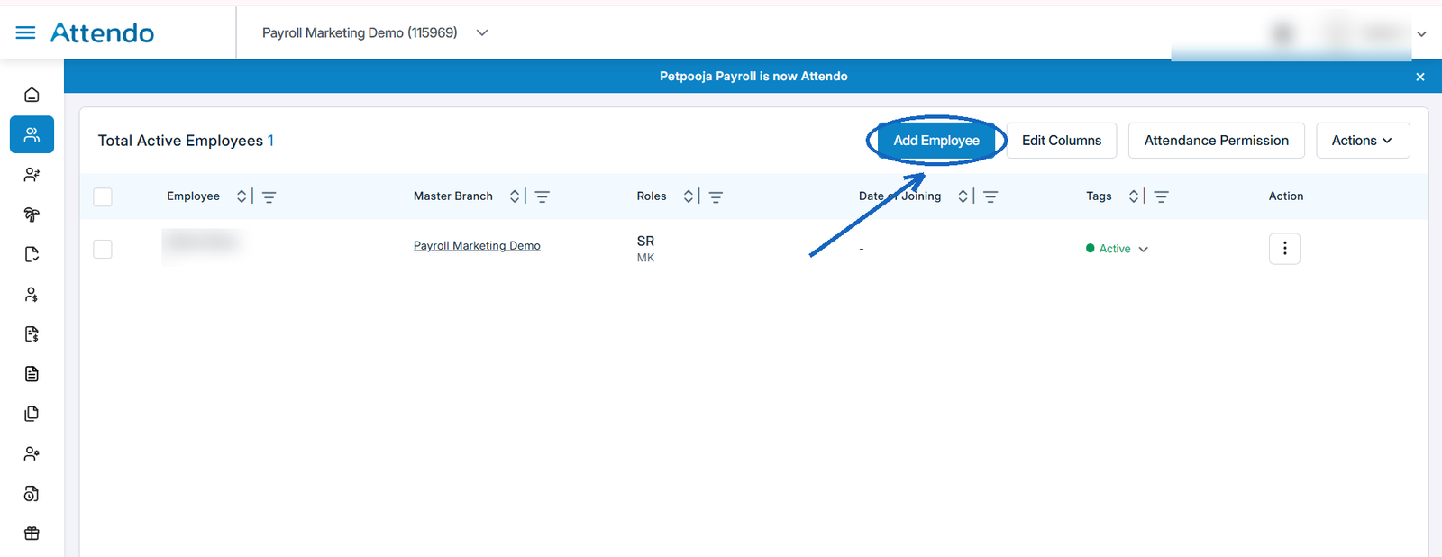Open the person with dollar salary icon
Screen dimensions: 1442x557
32,295
